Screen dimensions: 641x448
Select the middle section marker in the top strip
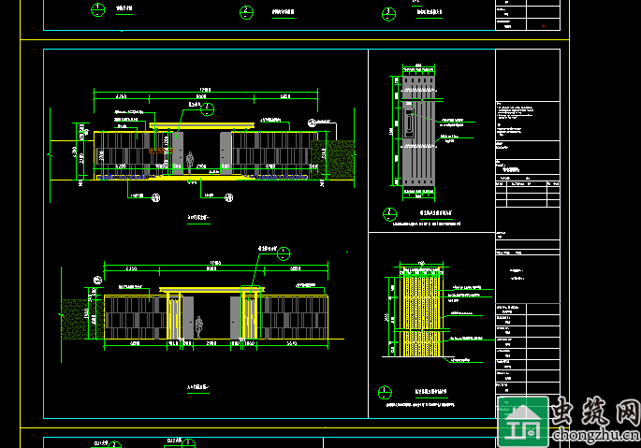point(246,12)
